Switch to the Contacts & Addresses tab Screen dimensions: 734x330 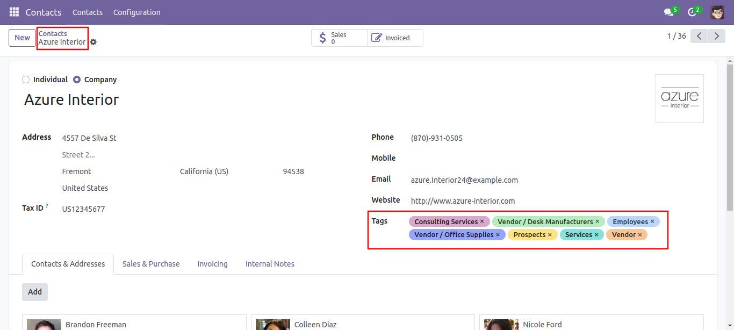[68, 264]
